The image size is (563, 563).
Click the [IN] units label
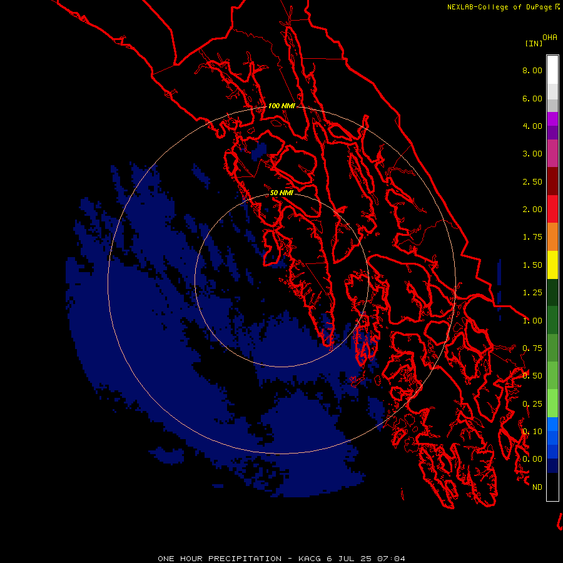tap(534, 43)
